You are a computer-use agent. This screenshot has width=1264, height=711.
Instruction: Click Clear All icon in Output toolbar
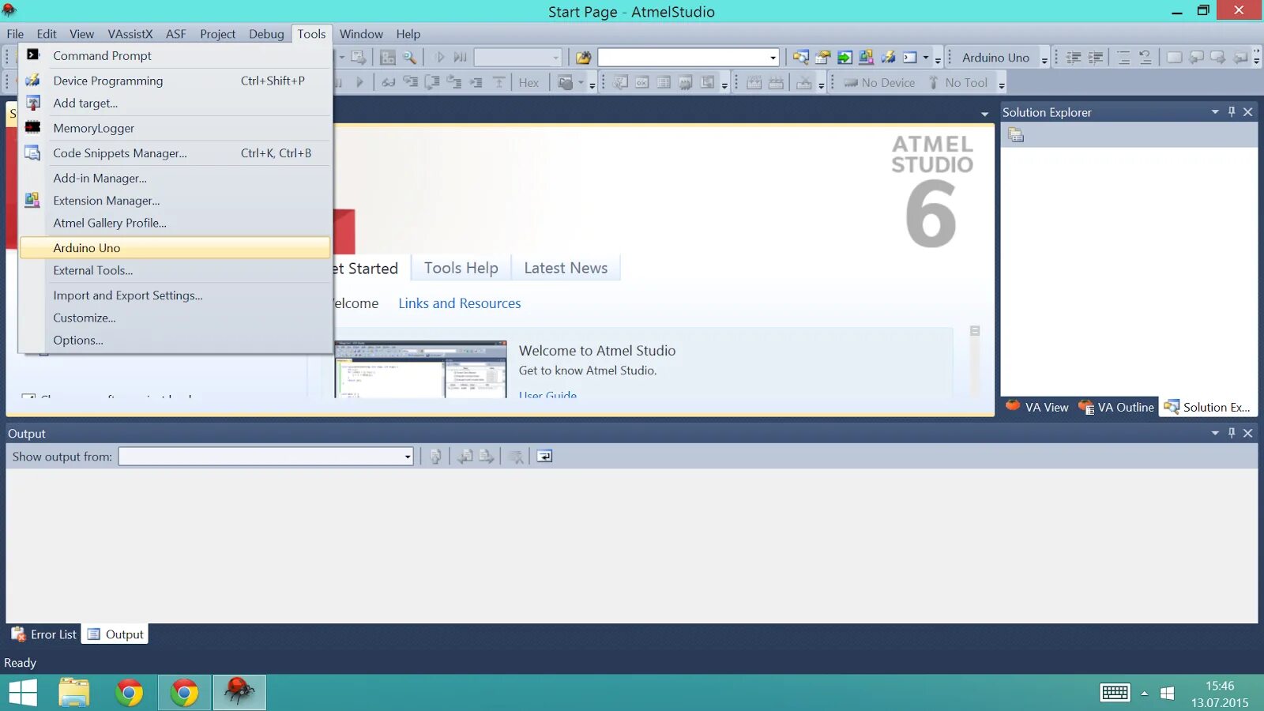coord(516,456)
